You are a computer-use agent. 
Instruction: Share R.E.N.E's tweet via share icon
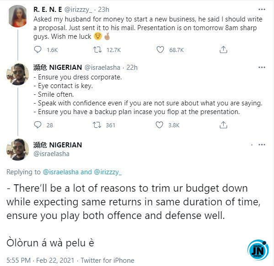[223, 50]
